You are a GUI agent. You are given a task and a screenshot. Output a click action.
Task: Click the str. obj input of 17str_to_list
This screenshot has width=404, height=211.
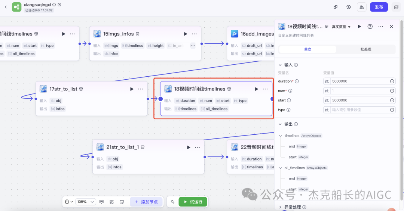coord(56,101)
